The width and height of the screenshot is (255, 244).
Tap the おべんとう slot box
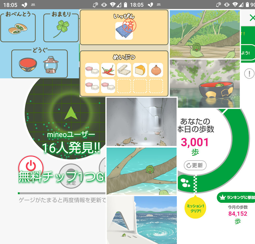point(18,28)
